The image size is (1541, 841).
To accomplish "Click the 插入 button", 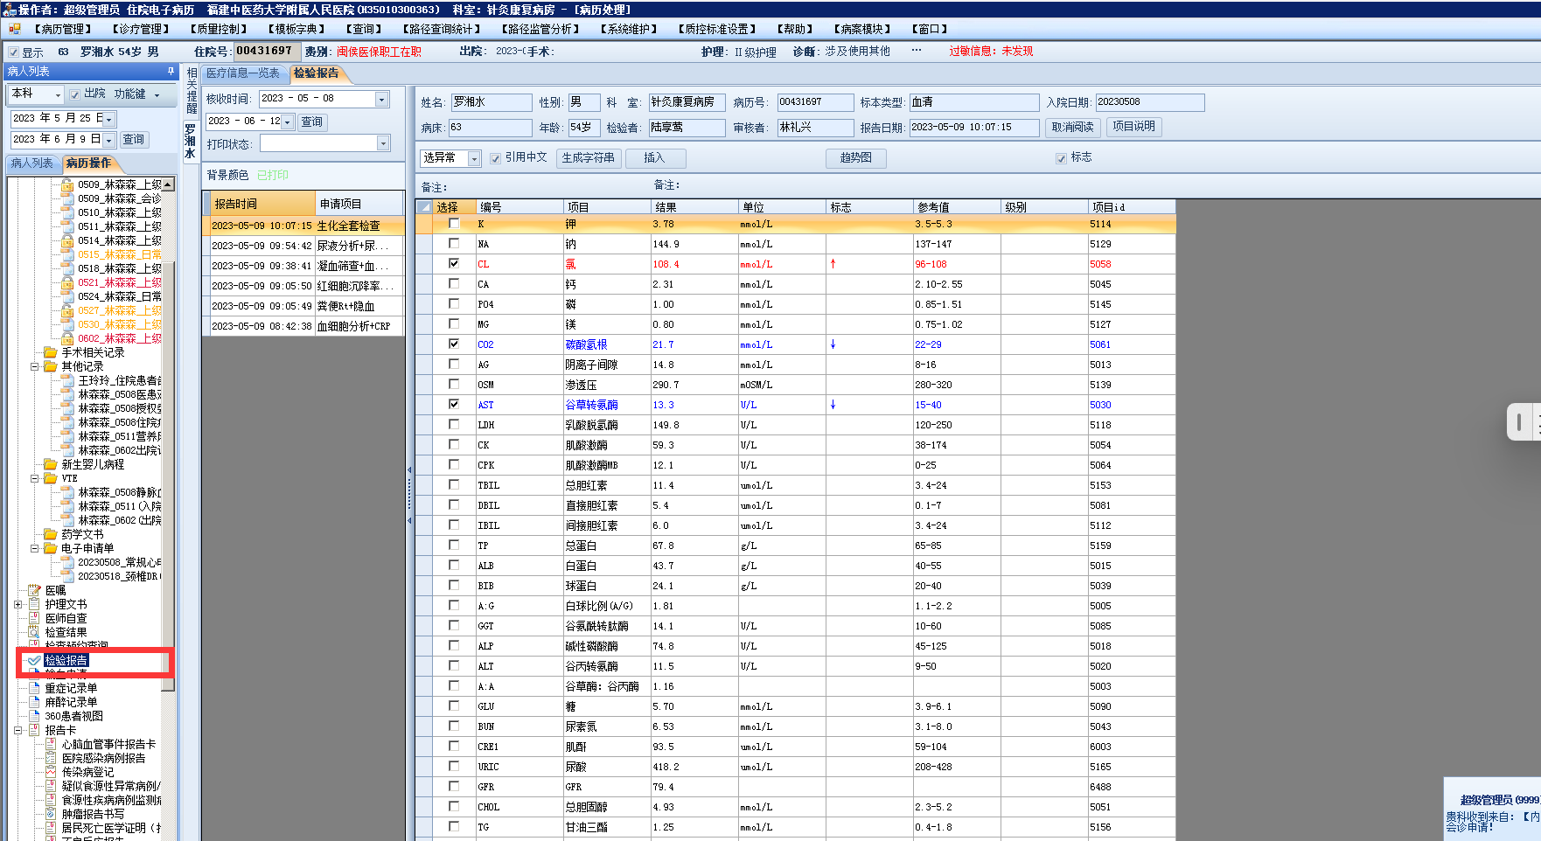I will (655, 158).
